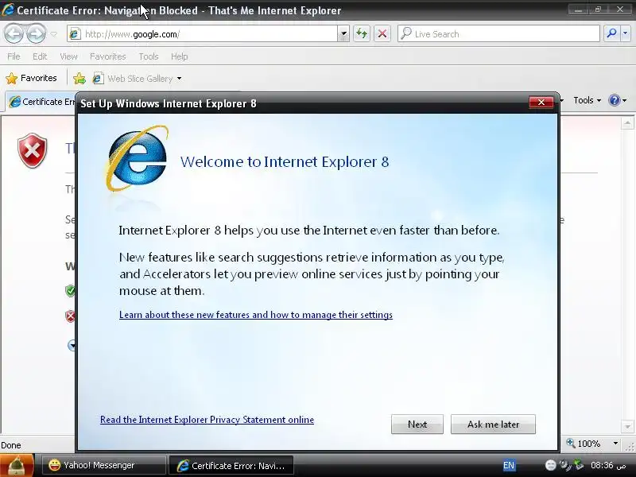Click the Done status bar text

(x=11, y=445)
